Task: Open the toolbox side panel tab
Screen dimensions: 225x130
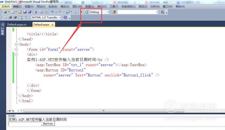Action: [2, 29]
